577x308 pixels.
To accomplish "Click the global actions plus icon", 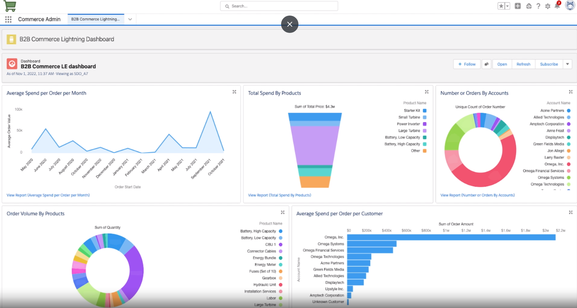I will click(518, 6).
